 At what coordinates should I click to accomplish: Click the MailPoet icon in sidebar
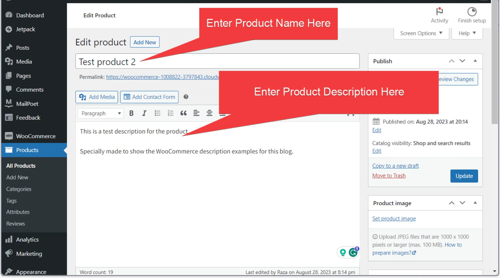[9, 103]
